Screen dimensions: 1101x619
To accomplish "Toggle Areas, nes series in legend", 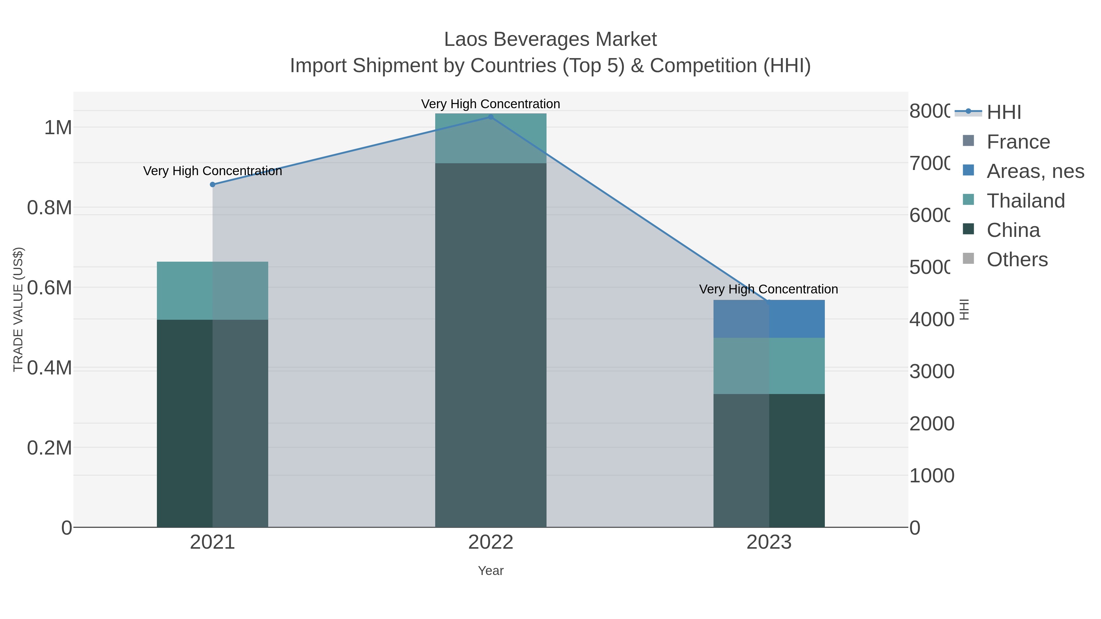I will coord(1023,171).
